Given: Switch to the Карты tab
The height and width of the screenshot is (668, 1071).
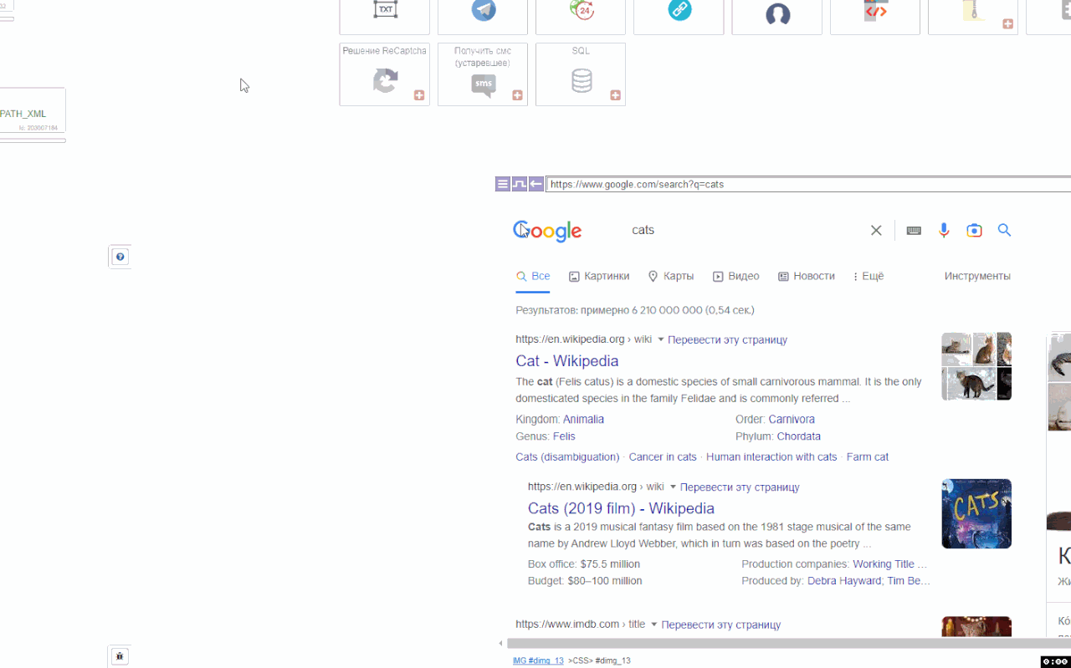Looking at the screenshot, I should (x=671, y=276).
